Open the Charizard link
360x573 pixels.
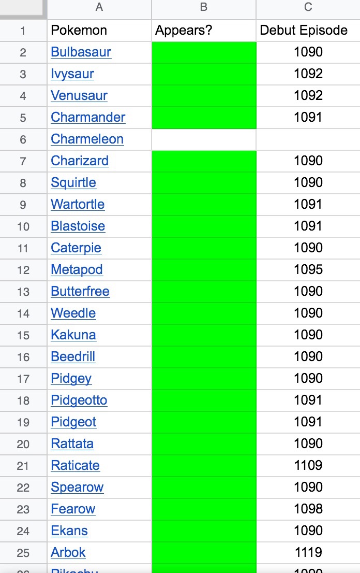point(80,161)
